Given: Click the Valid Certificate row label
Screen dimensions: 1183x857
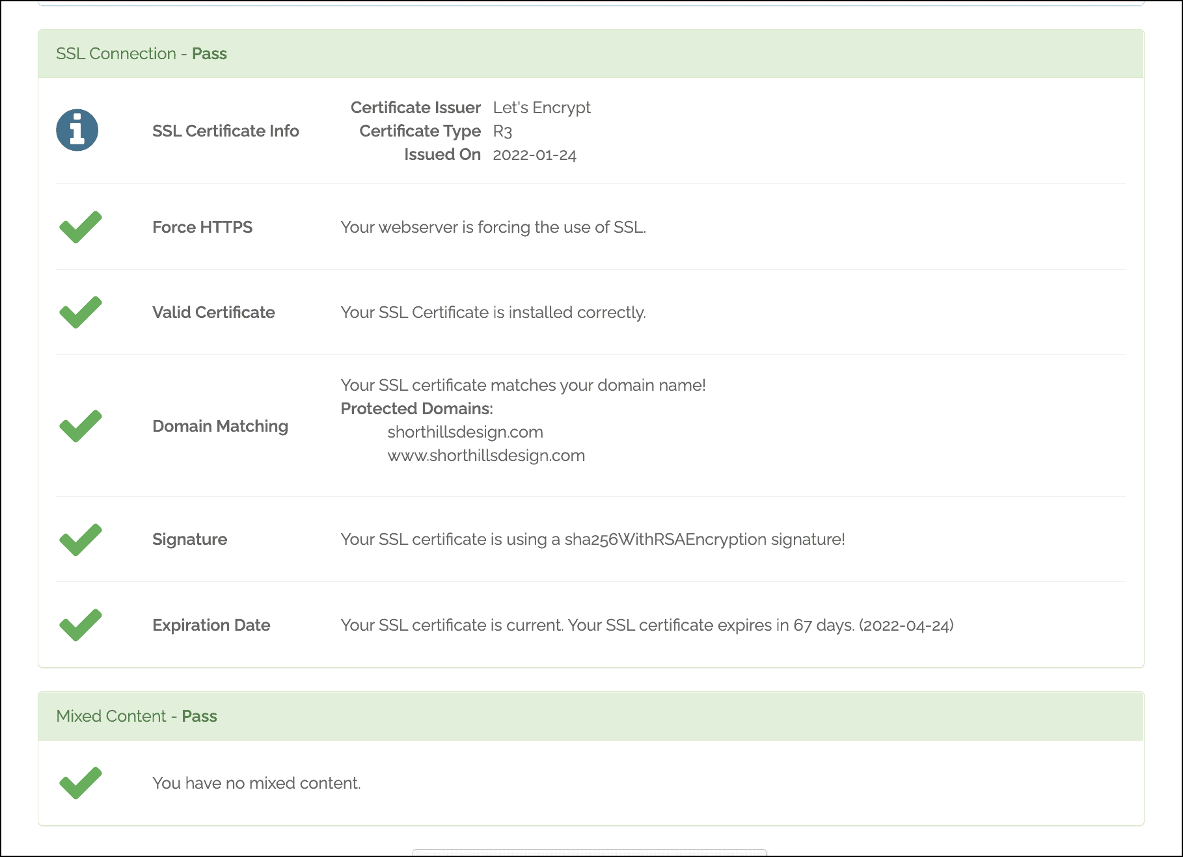Looking at the screenshot, I should pyautogui.click(x=213, y=312).
